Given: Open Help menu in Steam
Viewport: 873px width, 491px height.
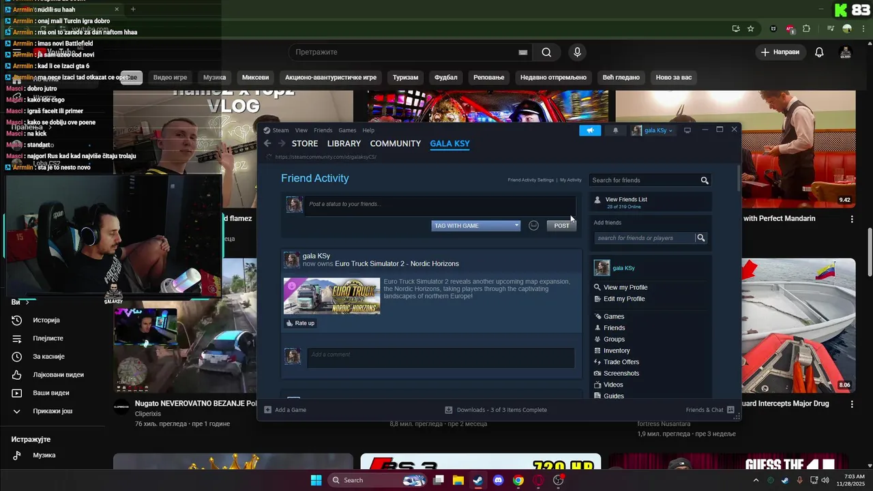Looking at the screenshot, I should tap(368, 130).
